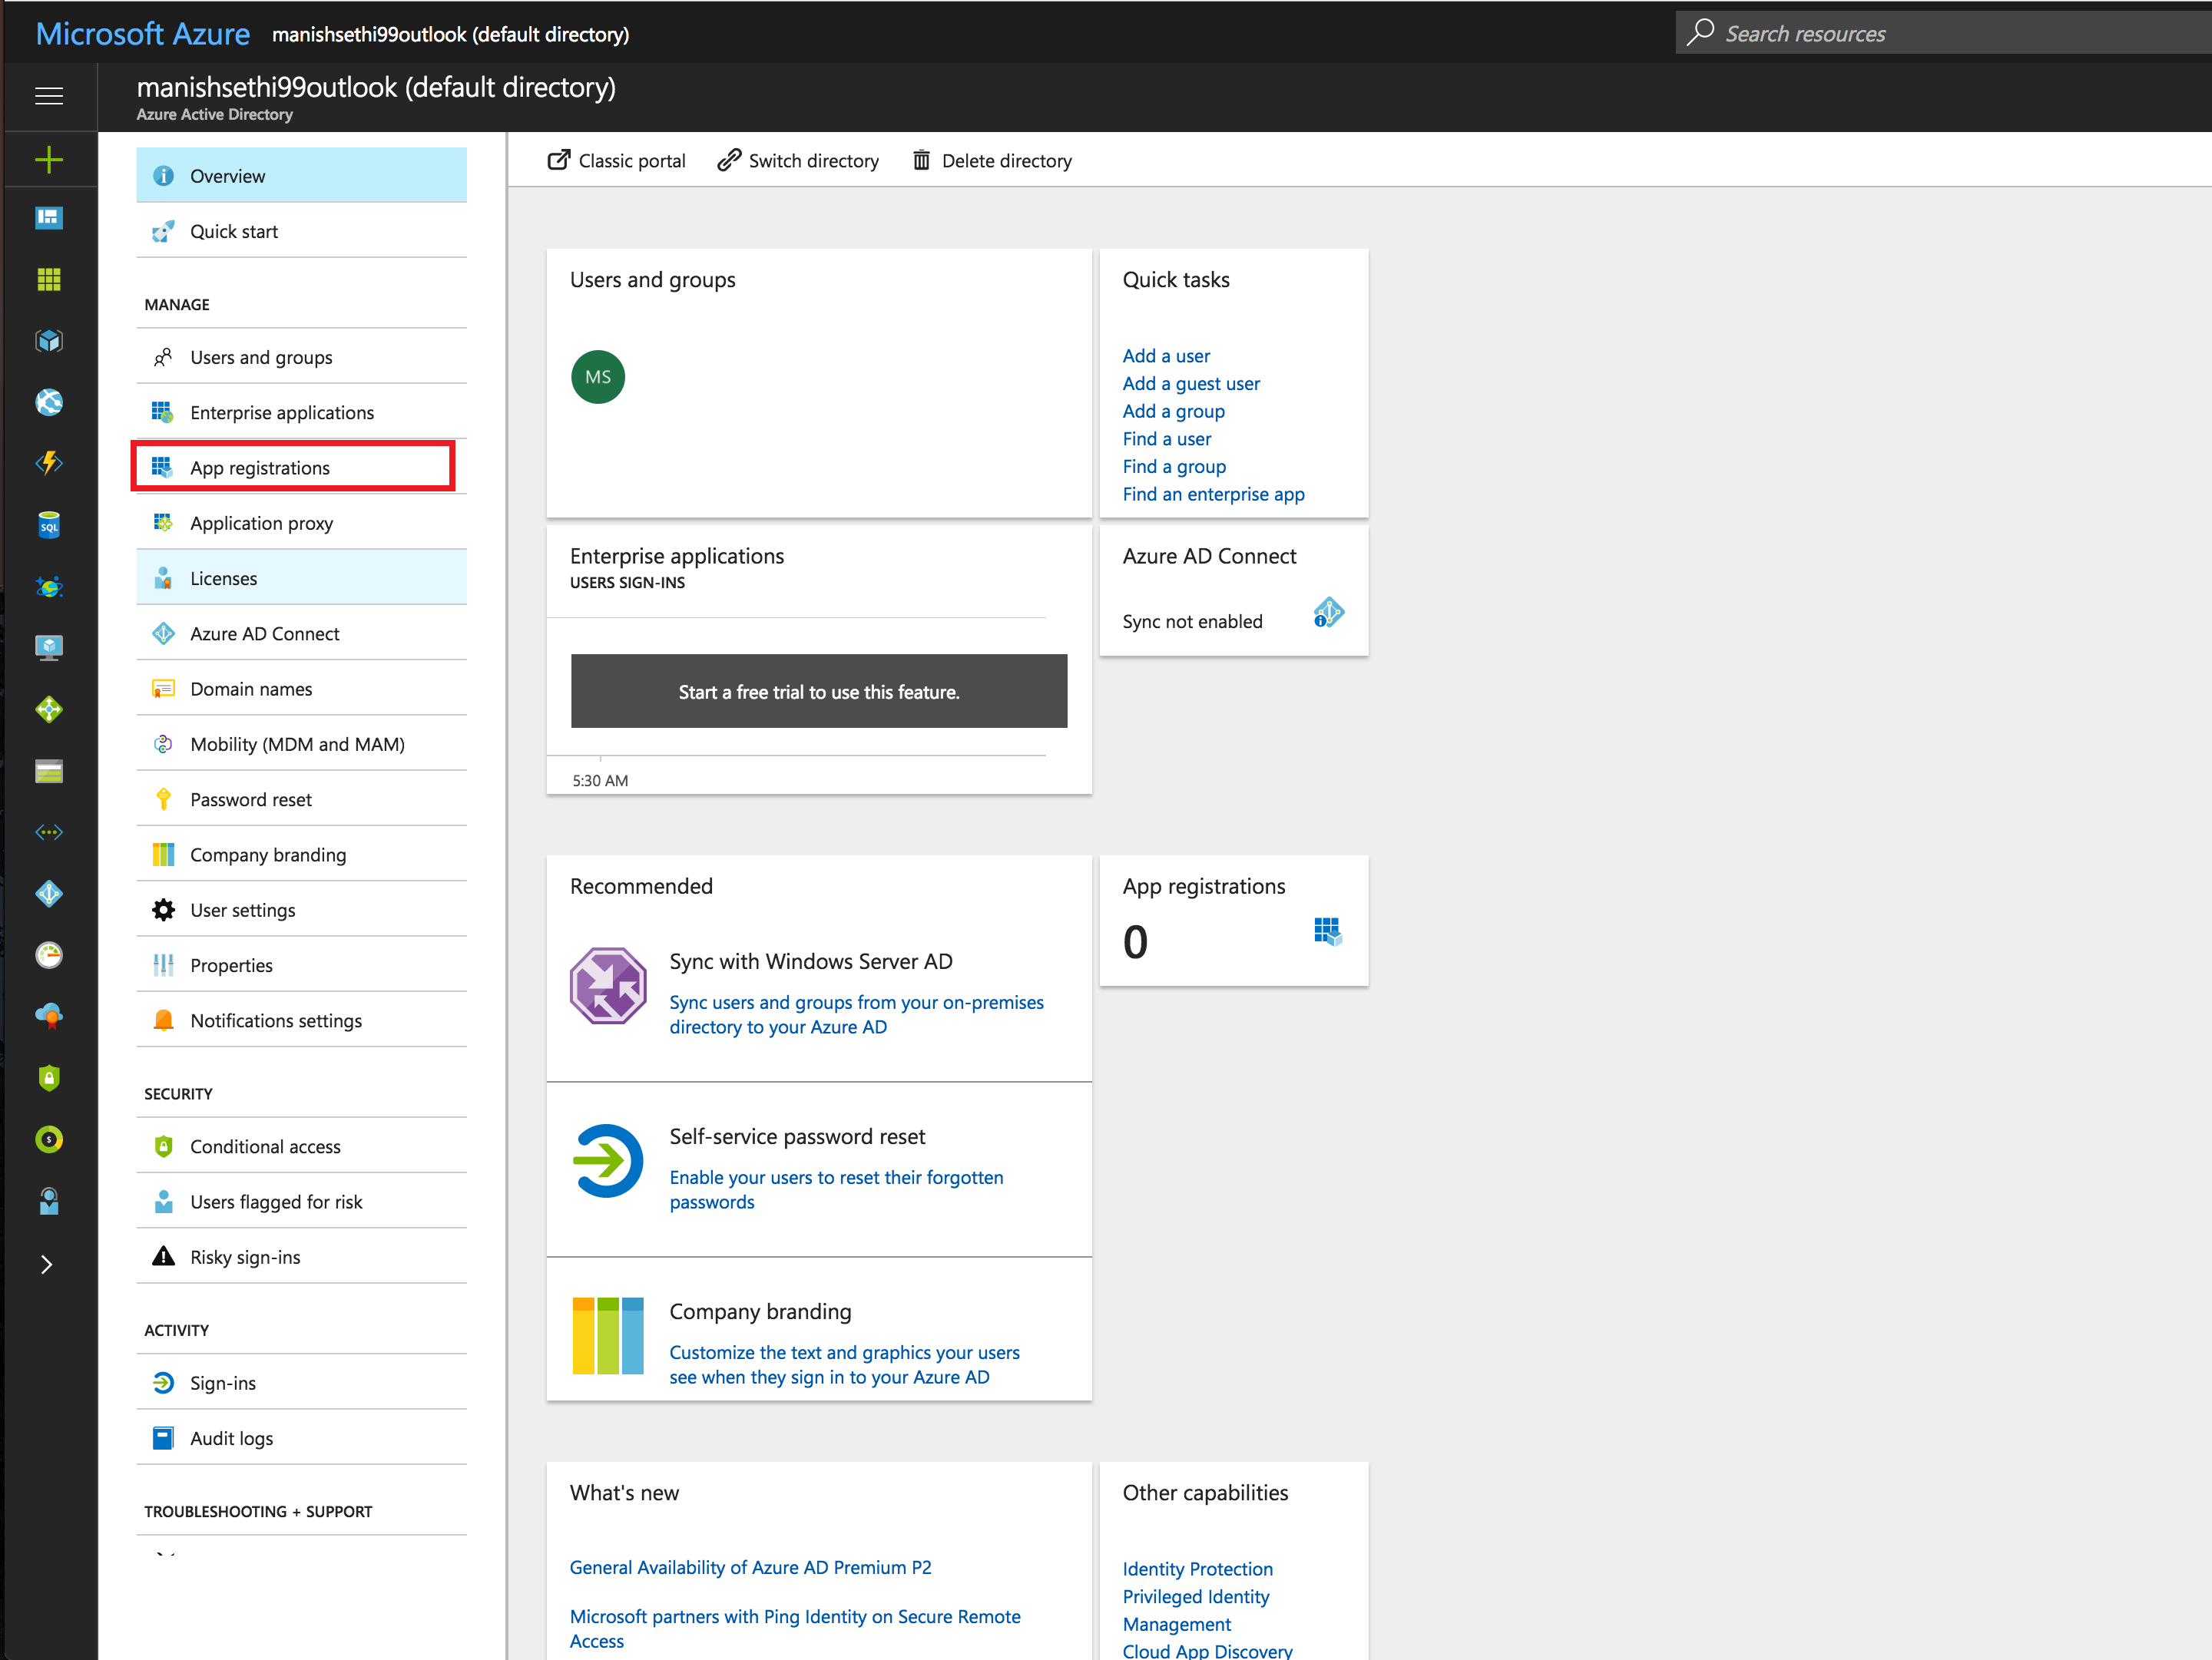This screenshot has height=1660, width=2212.
Task: Click the hamburger menu icon
Action: 48,96
